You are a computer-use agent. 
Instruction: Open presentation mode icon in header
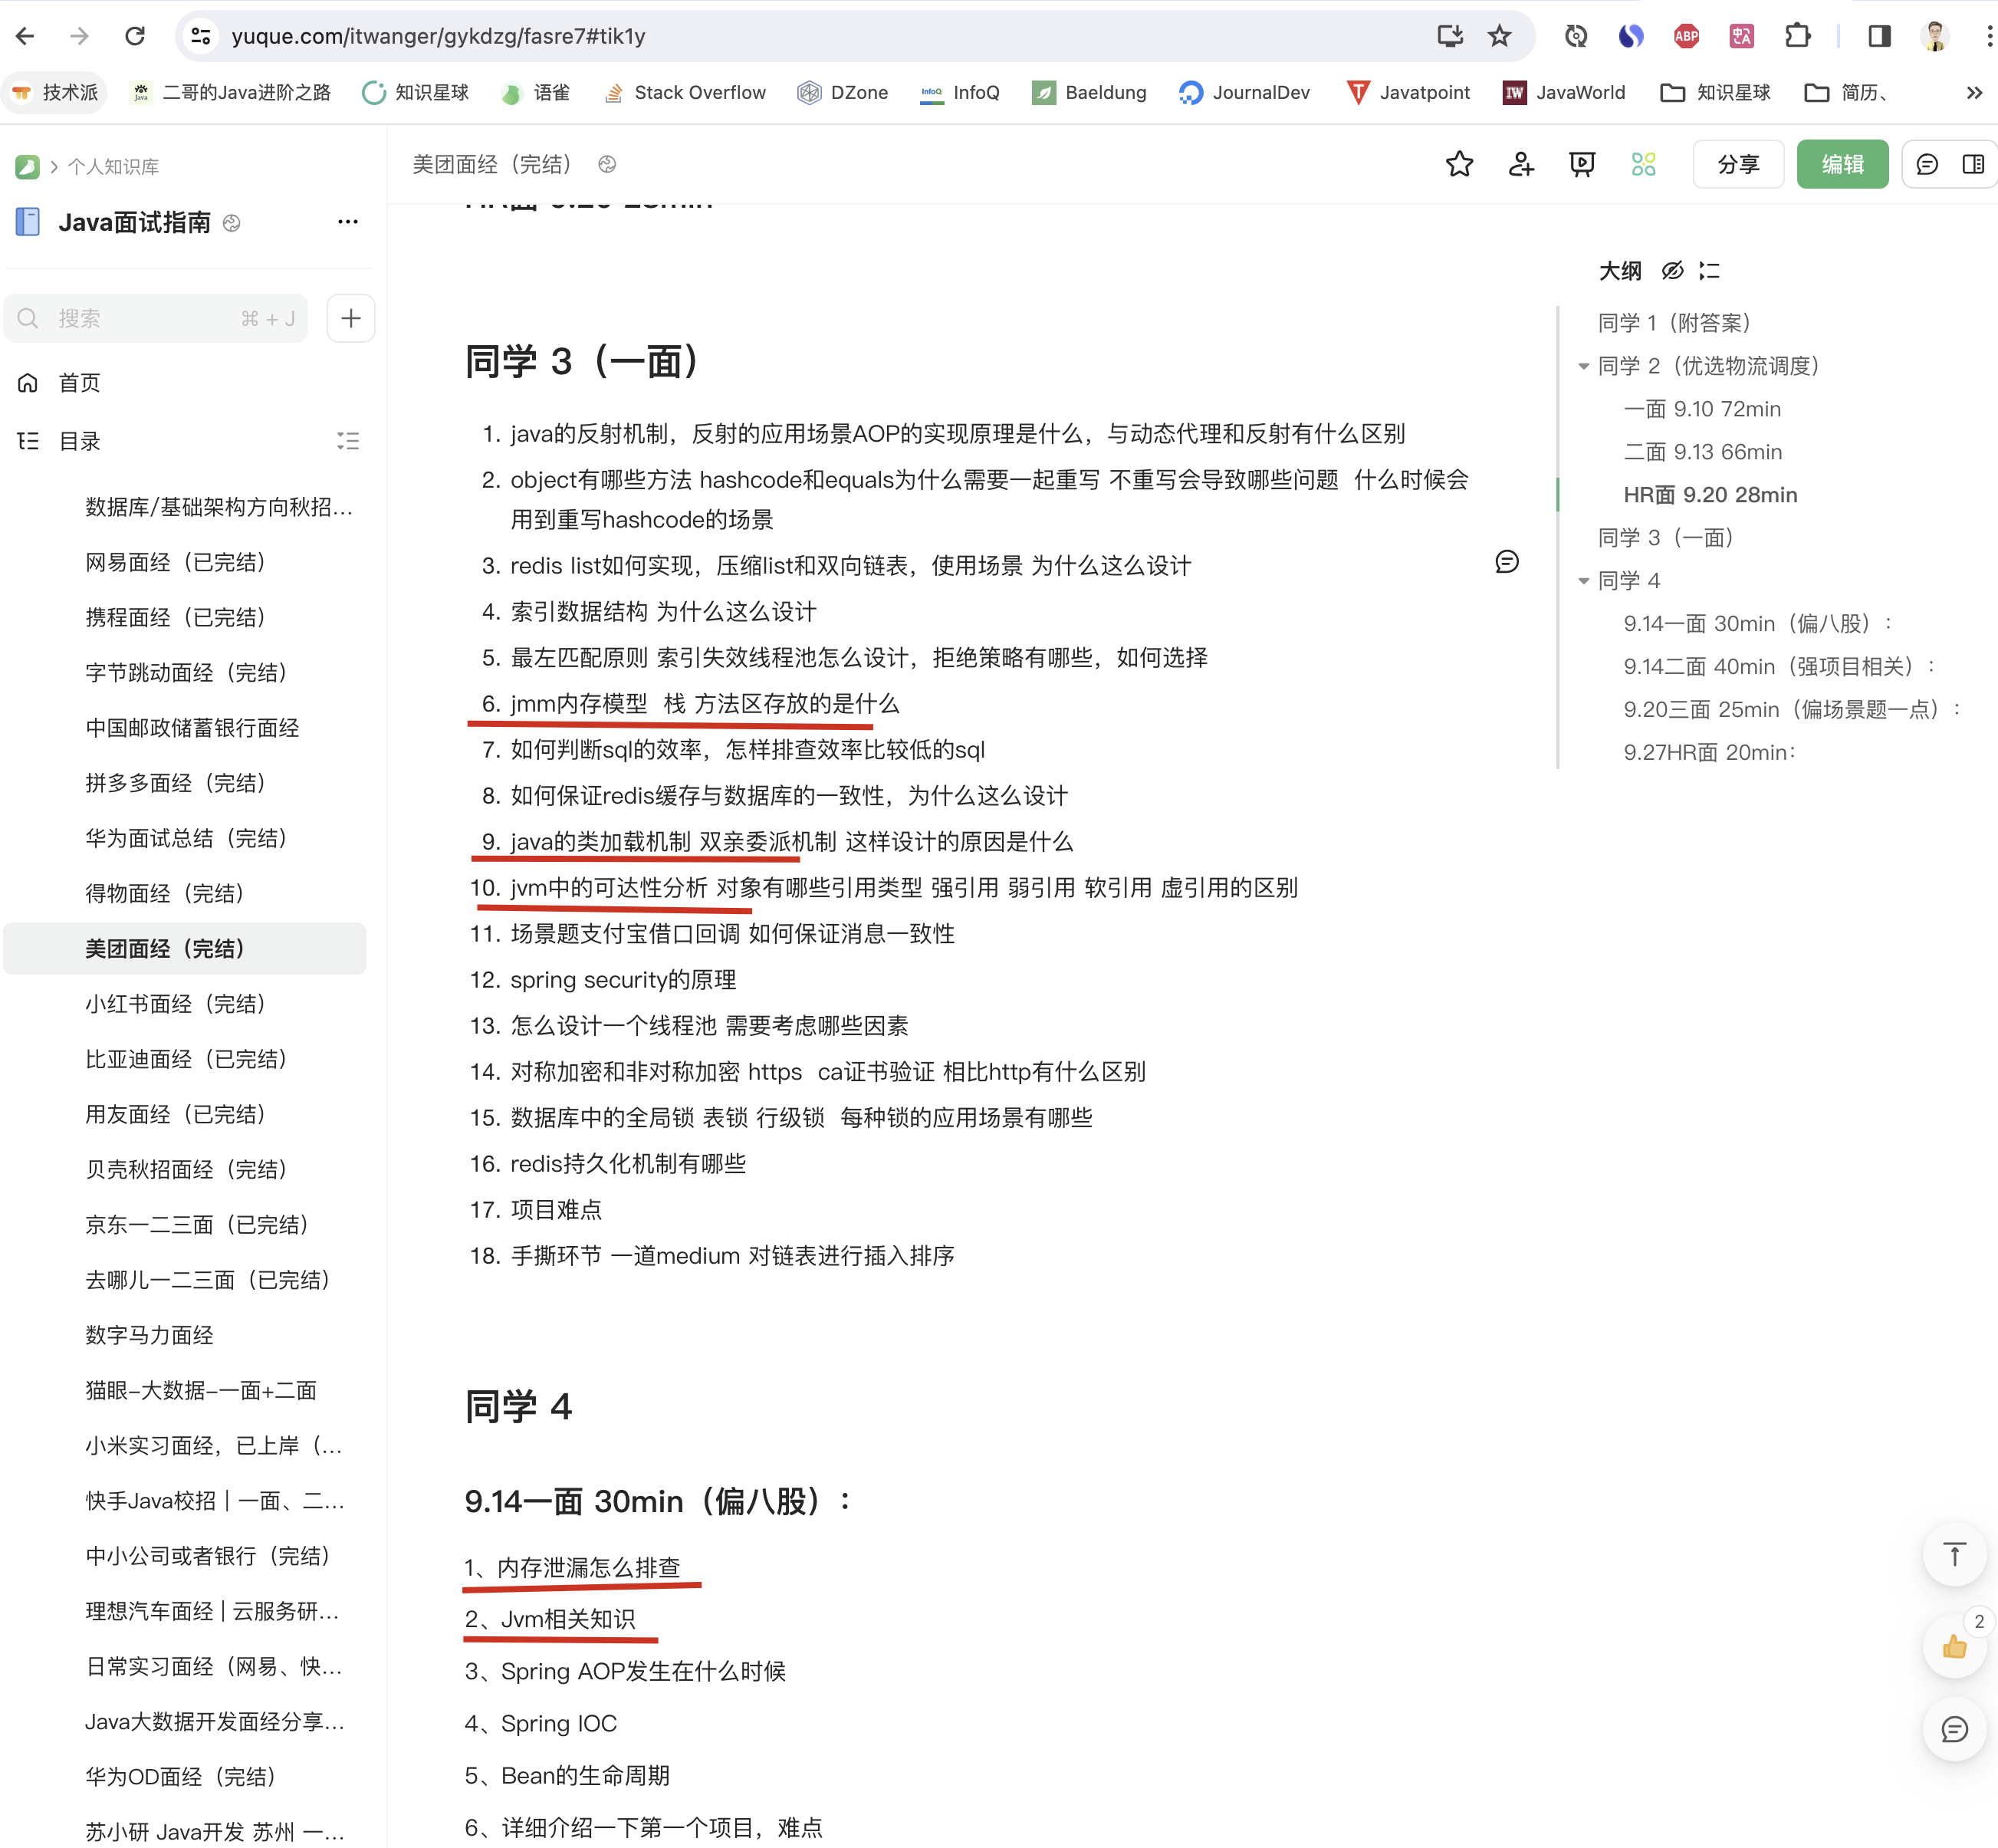pos(1582,164)
